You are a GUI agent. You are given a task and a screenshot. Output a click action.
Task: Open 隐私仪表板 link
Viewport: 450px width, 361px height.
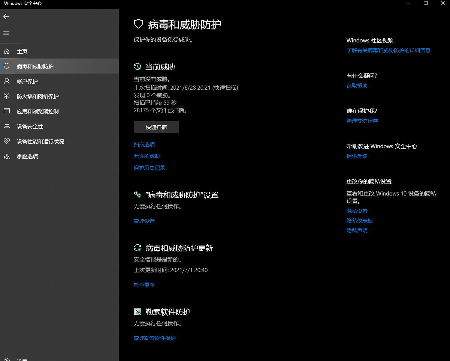360,221
